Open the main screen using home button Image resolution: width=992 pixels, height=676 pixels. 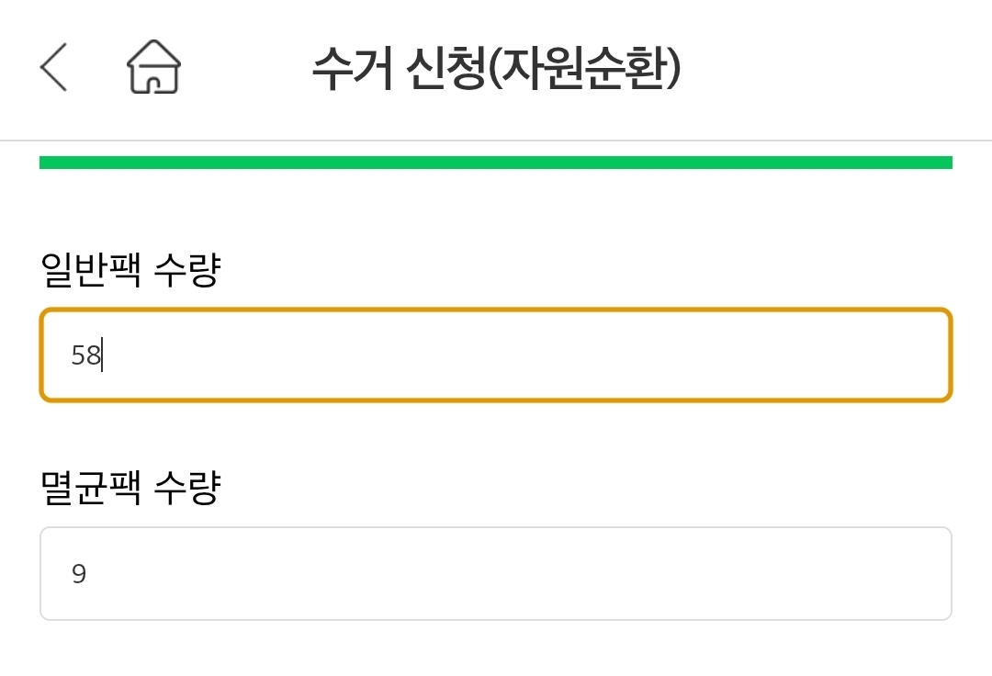[153, 67]
